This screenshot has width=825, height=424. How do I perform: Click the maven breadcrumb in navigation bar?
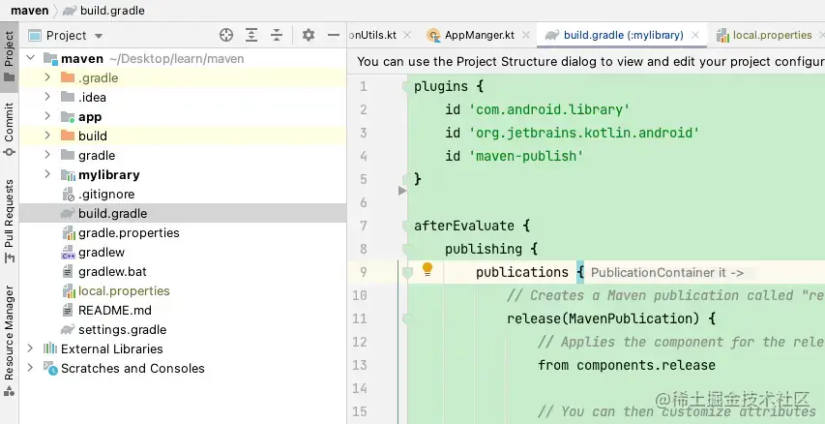(x=29, y=10)
